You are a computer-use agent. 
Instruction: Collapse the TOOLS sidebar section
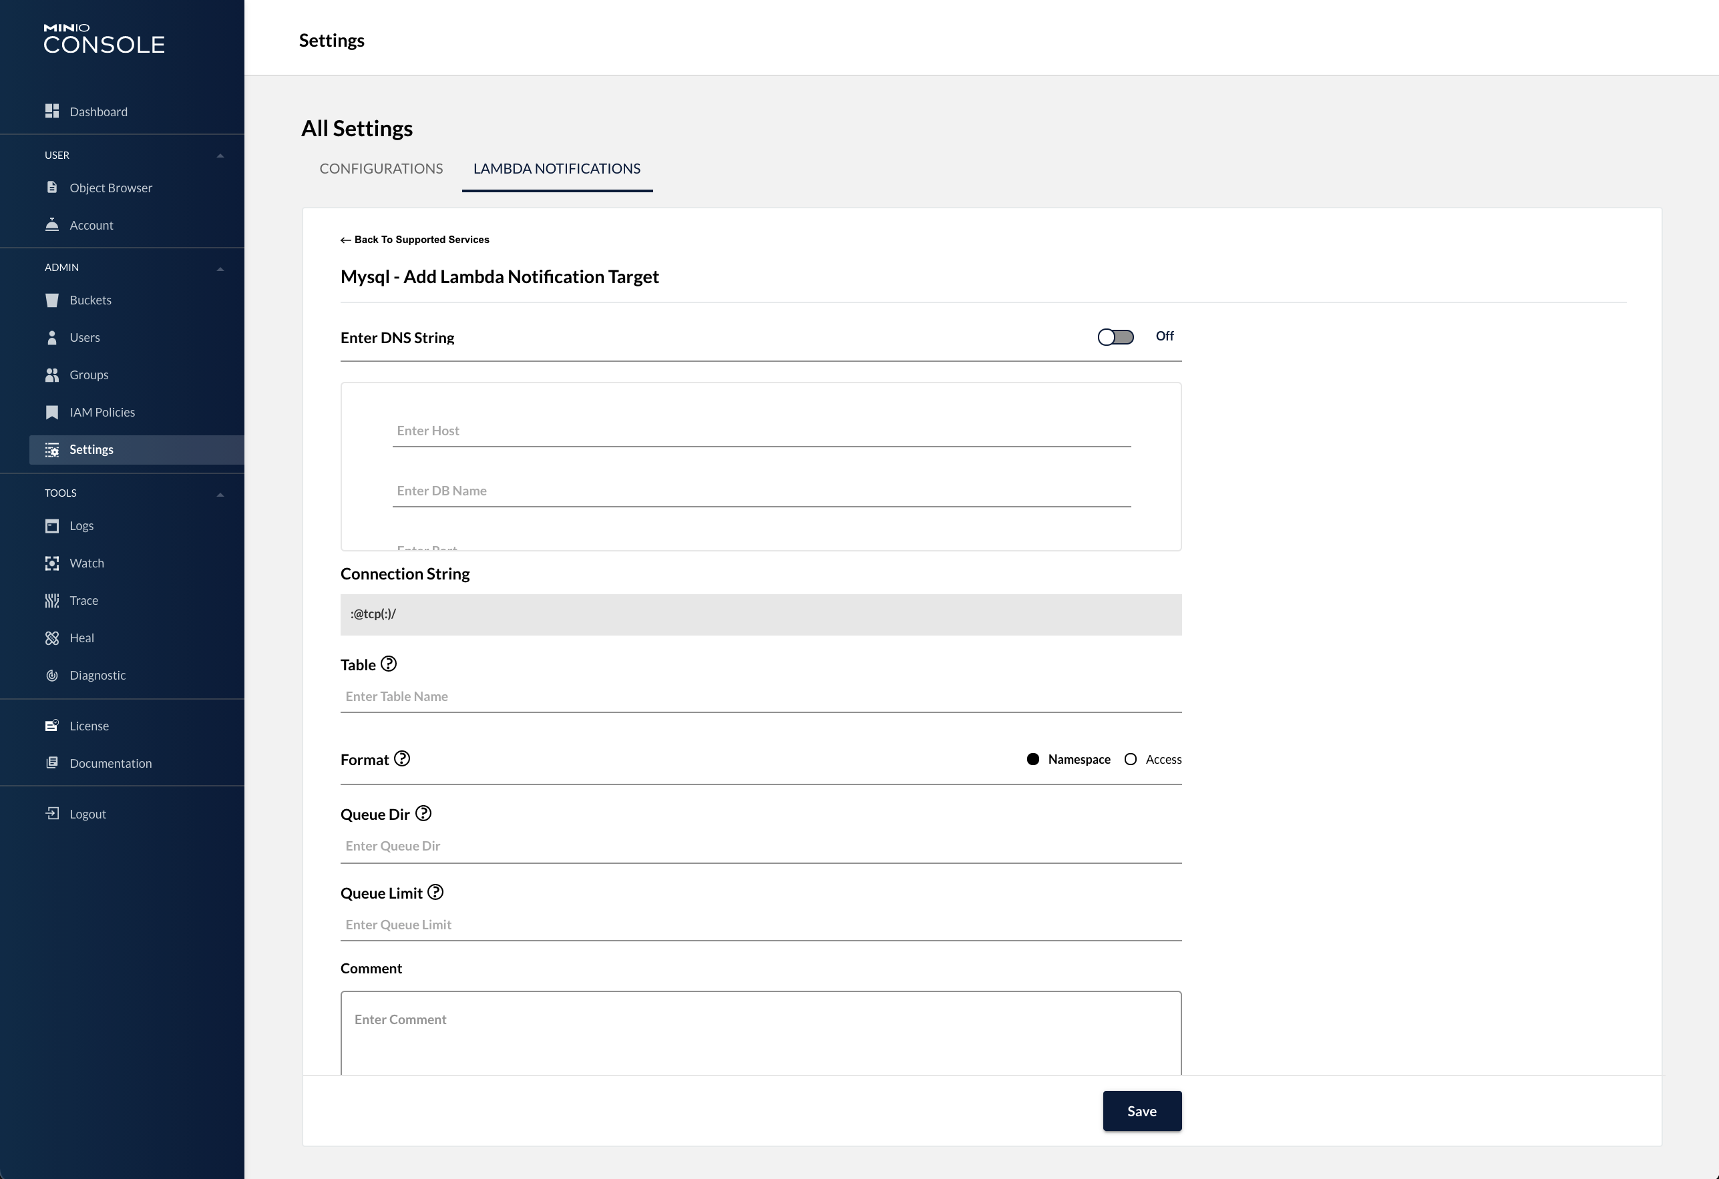coord(220,493)
